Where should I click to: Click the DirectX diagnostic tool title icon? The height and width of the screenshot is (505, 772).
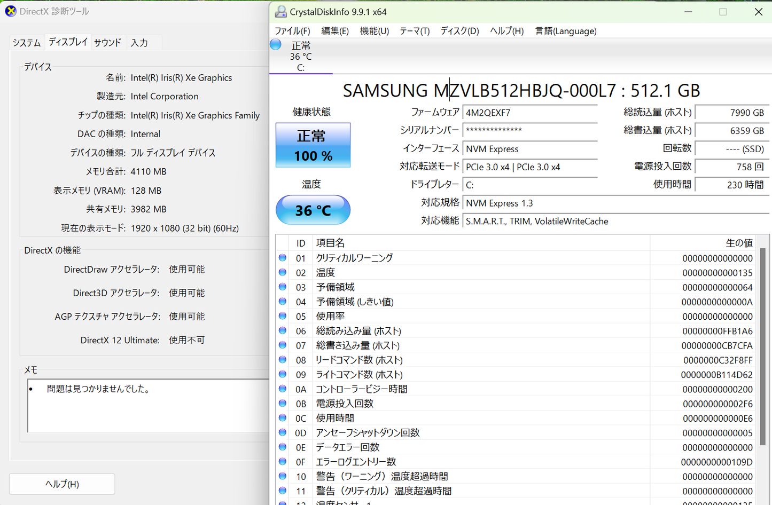(11, 11)
